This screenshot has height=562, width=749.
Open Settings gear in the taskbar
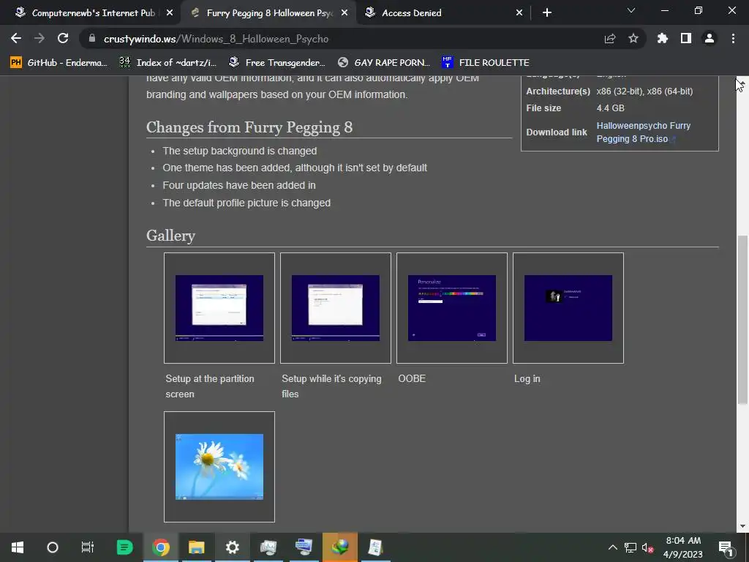pos(232,547)
